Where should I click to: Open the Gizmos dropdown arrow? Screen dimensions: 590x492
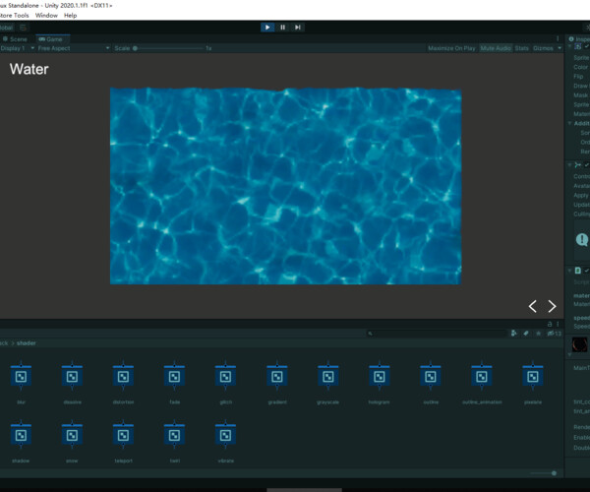click(x=560, y=48)
